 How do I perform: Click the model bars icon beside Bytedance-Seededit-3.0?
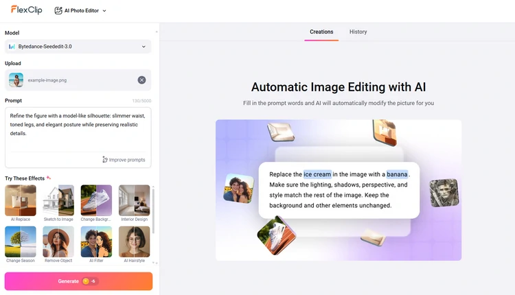pos(12,47)
